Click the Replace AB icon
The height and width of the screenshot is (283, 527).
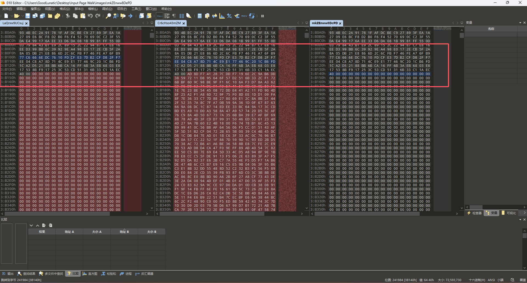coord(116,16)
